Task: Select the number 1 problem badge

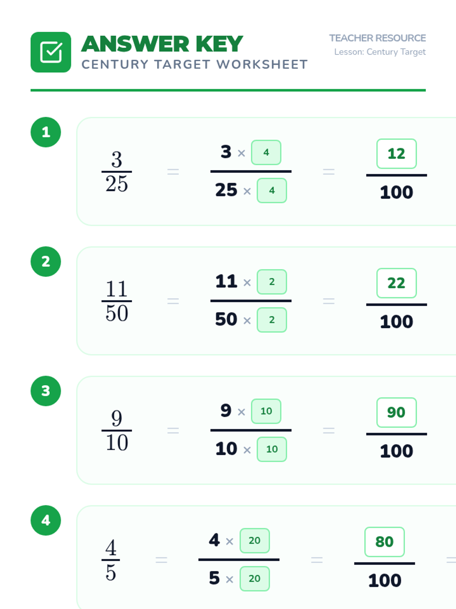Action: click(x=46, y=132)
